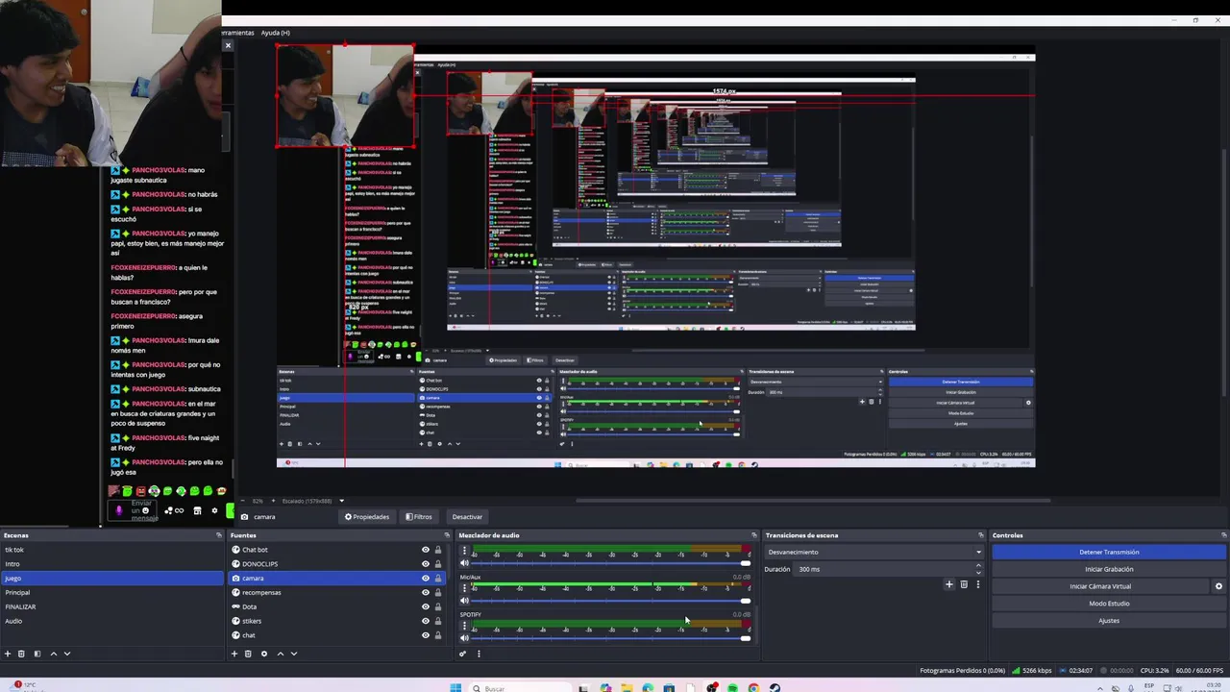Zoom in preview with plus button

point(273,501)
